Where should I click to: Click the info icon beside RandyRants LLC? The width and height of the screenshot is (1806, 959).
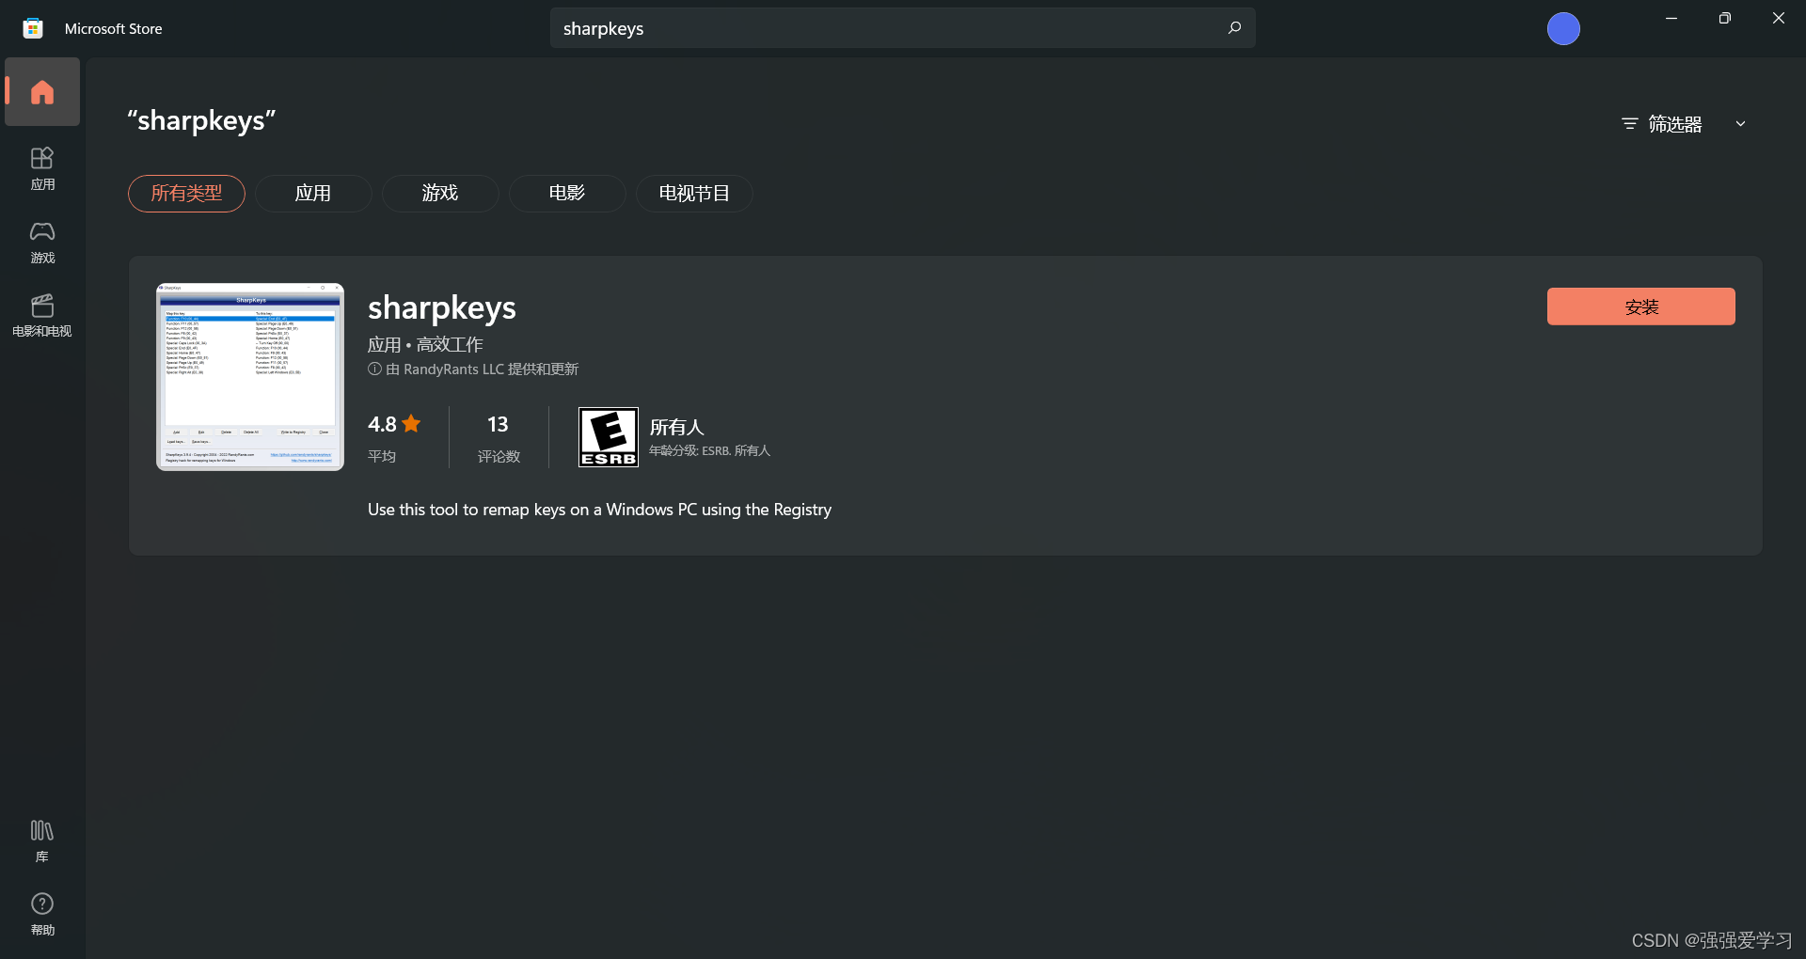pos(374,369)
